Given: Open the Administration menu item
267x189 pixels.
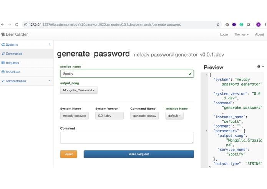Looking at the screenshot, I should coord(27,81).
